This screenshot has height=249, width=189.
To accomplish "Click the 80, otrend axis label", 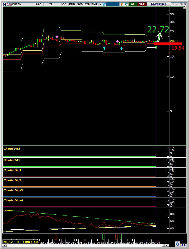I will click(x=172, y=214).
